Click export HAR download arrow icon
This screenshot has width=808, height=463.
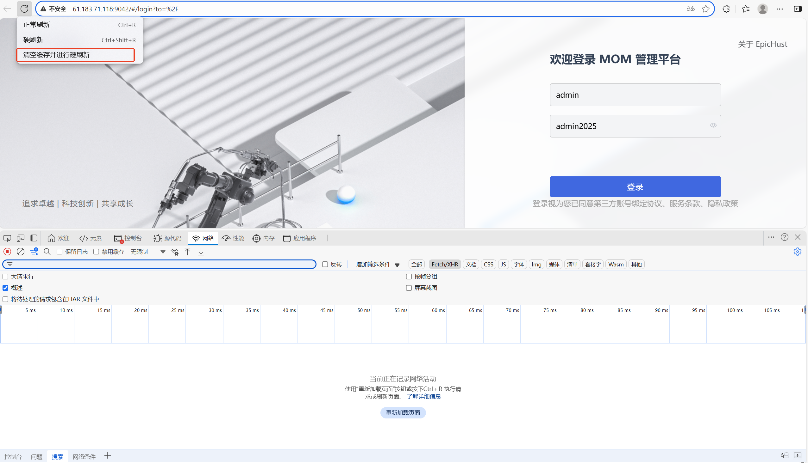(x=201, y=252)
